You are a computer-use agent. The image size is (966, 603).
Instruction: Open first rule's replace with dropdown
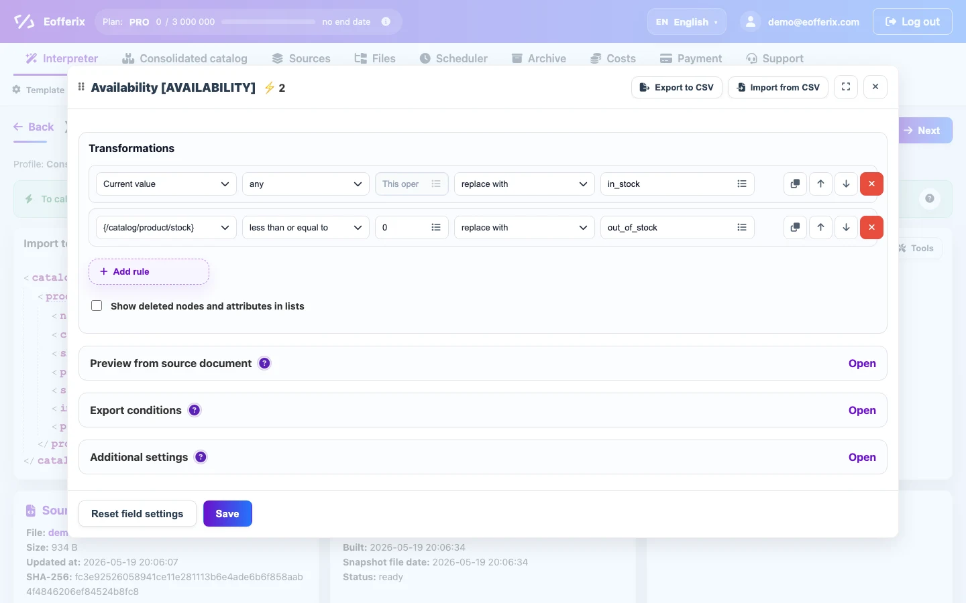525,184
